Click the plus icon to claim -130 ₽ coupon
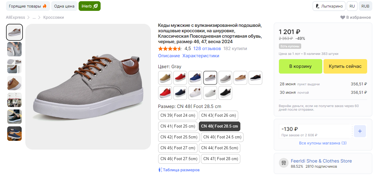 tap(360, 131)
